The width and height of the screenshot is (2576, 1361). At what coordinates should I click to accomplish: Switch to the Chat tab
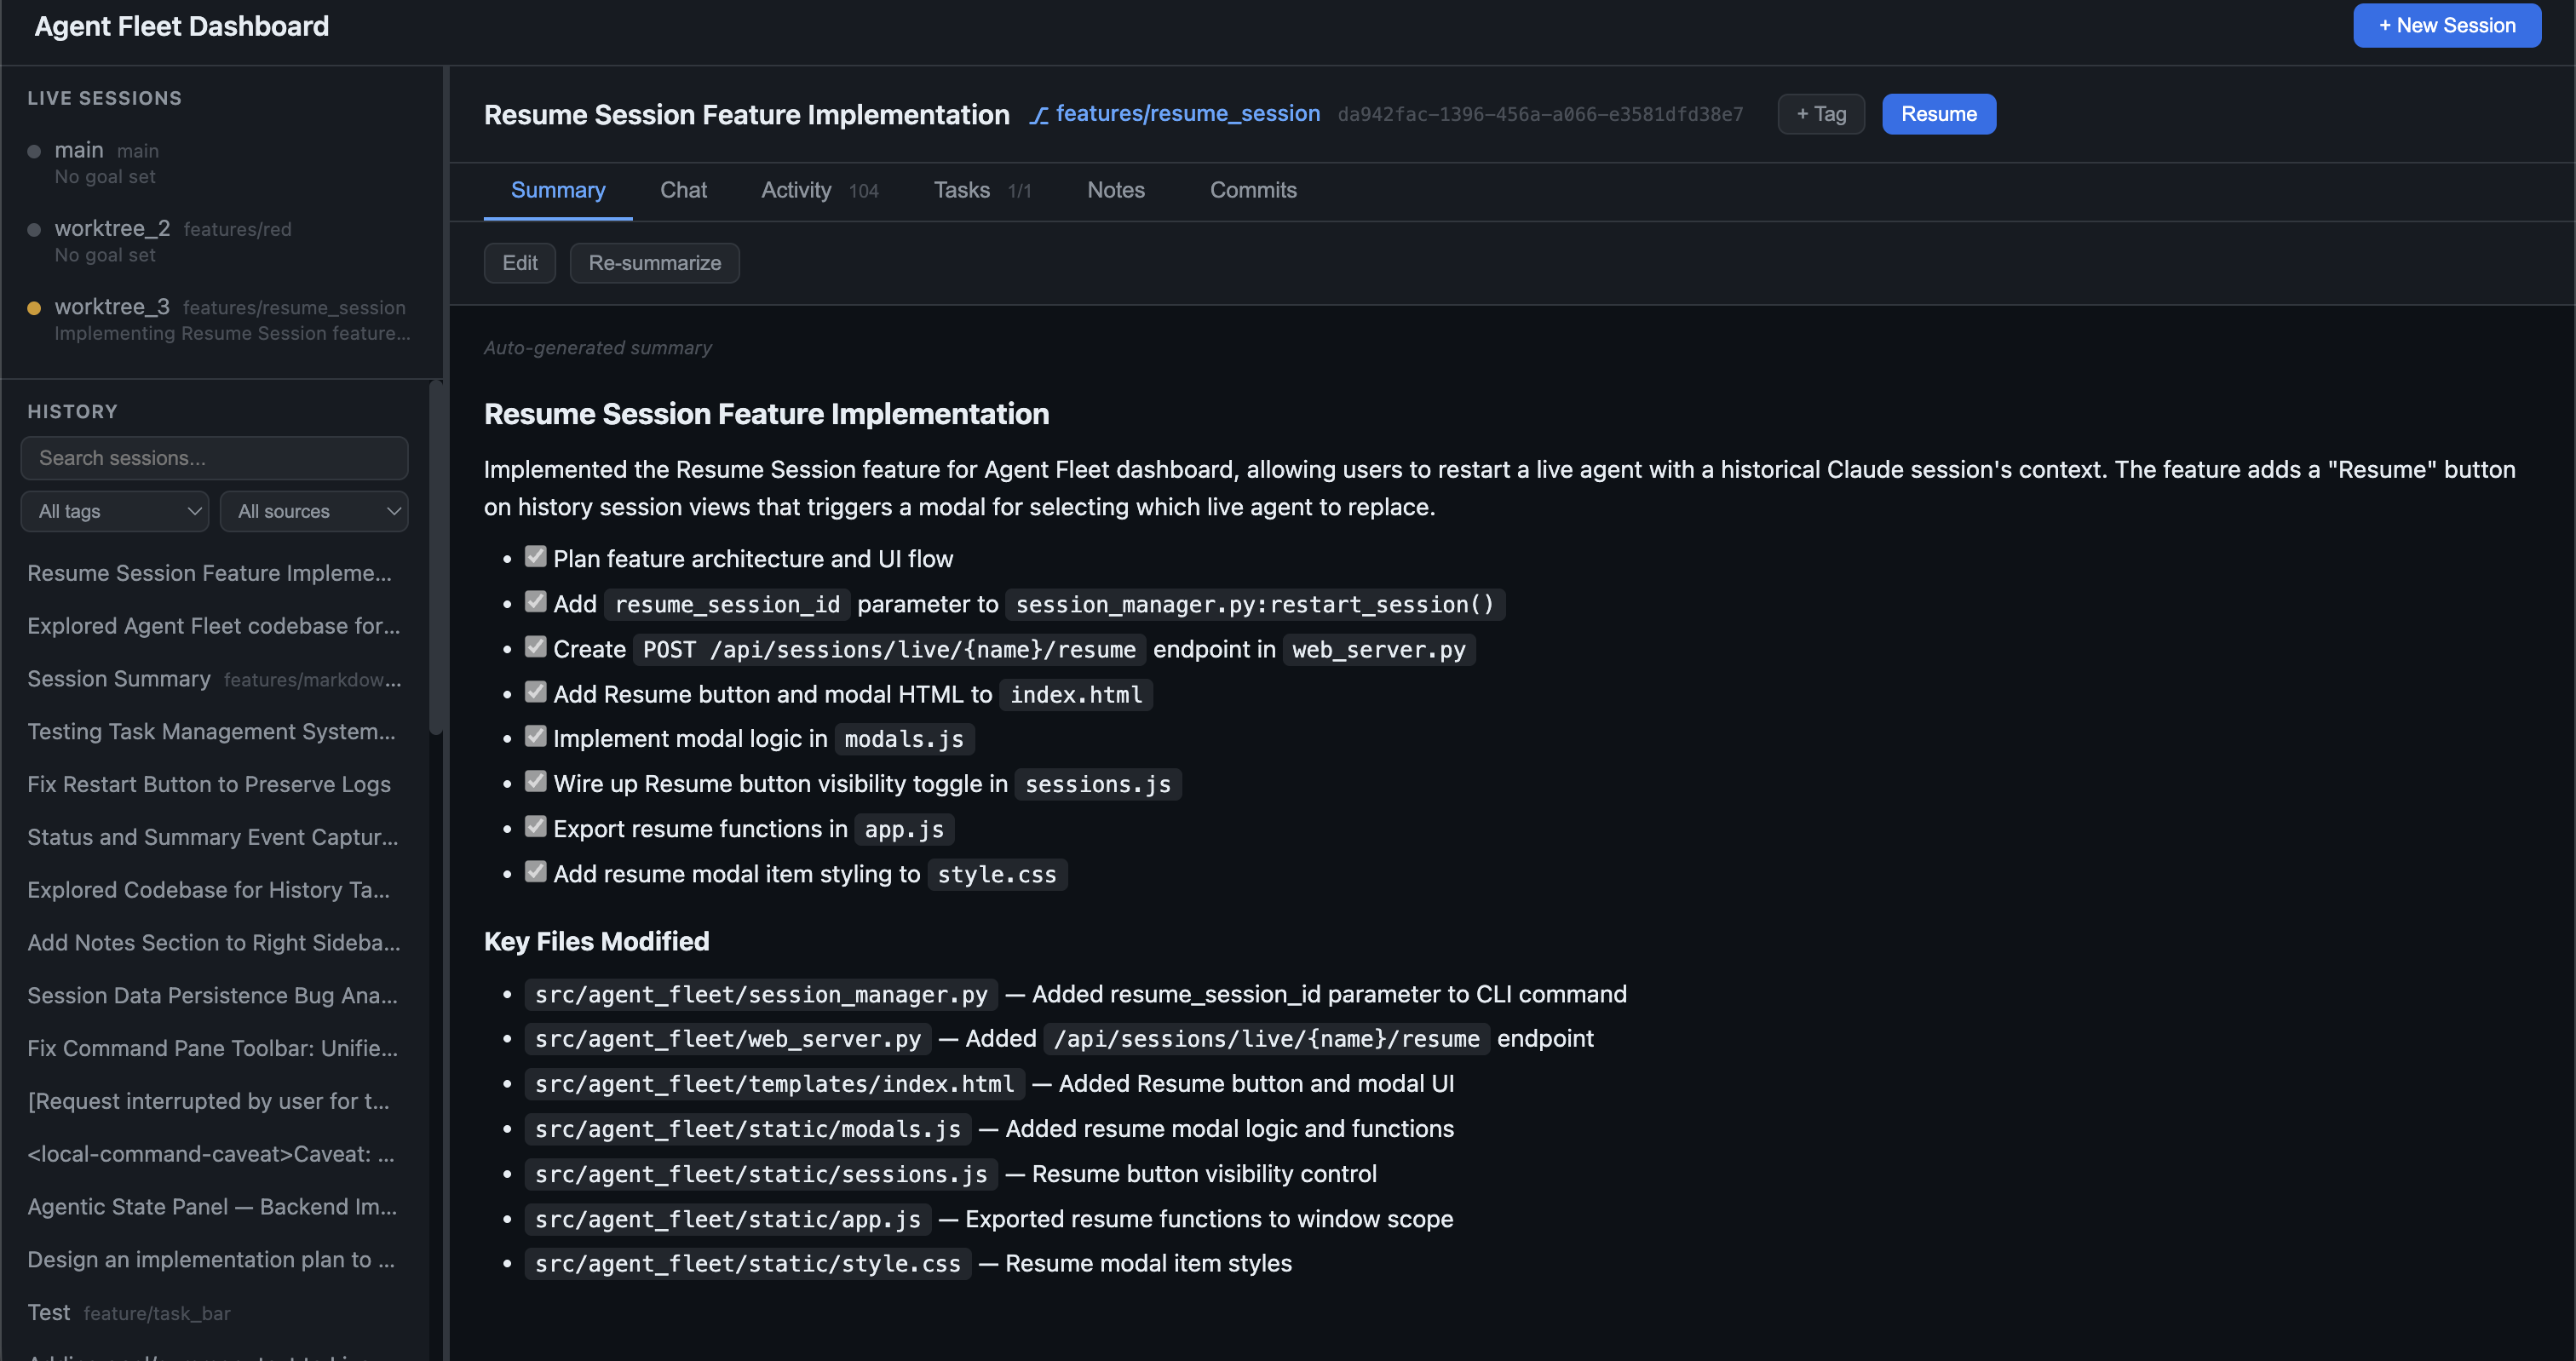pyautogui.click(x=683, y=190)
